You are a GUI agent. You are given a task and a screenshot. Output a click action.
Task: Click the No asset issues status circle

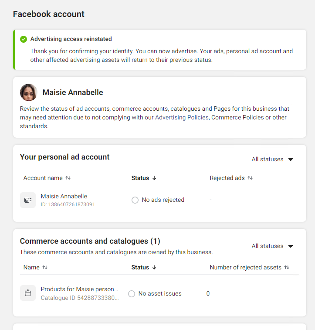[x=132, y=293]
